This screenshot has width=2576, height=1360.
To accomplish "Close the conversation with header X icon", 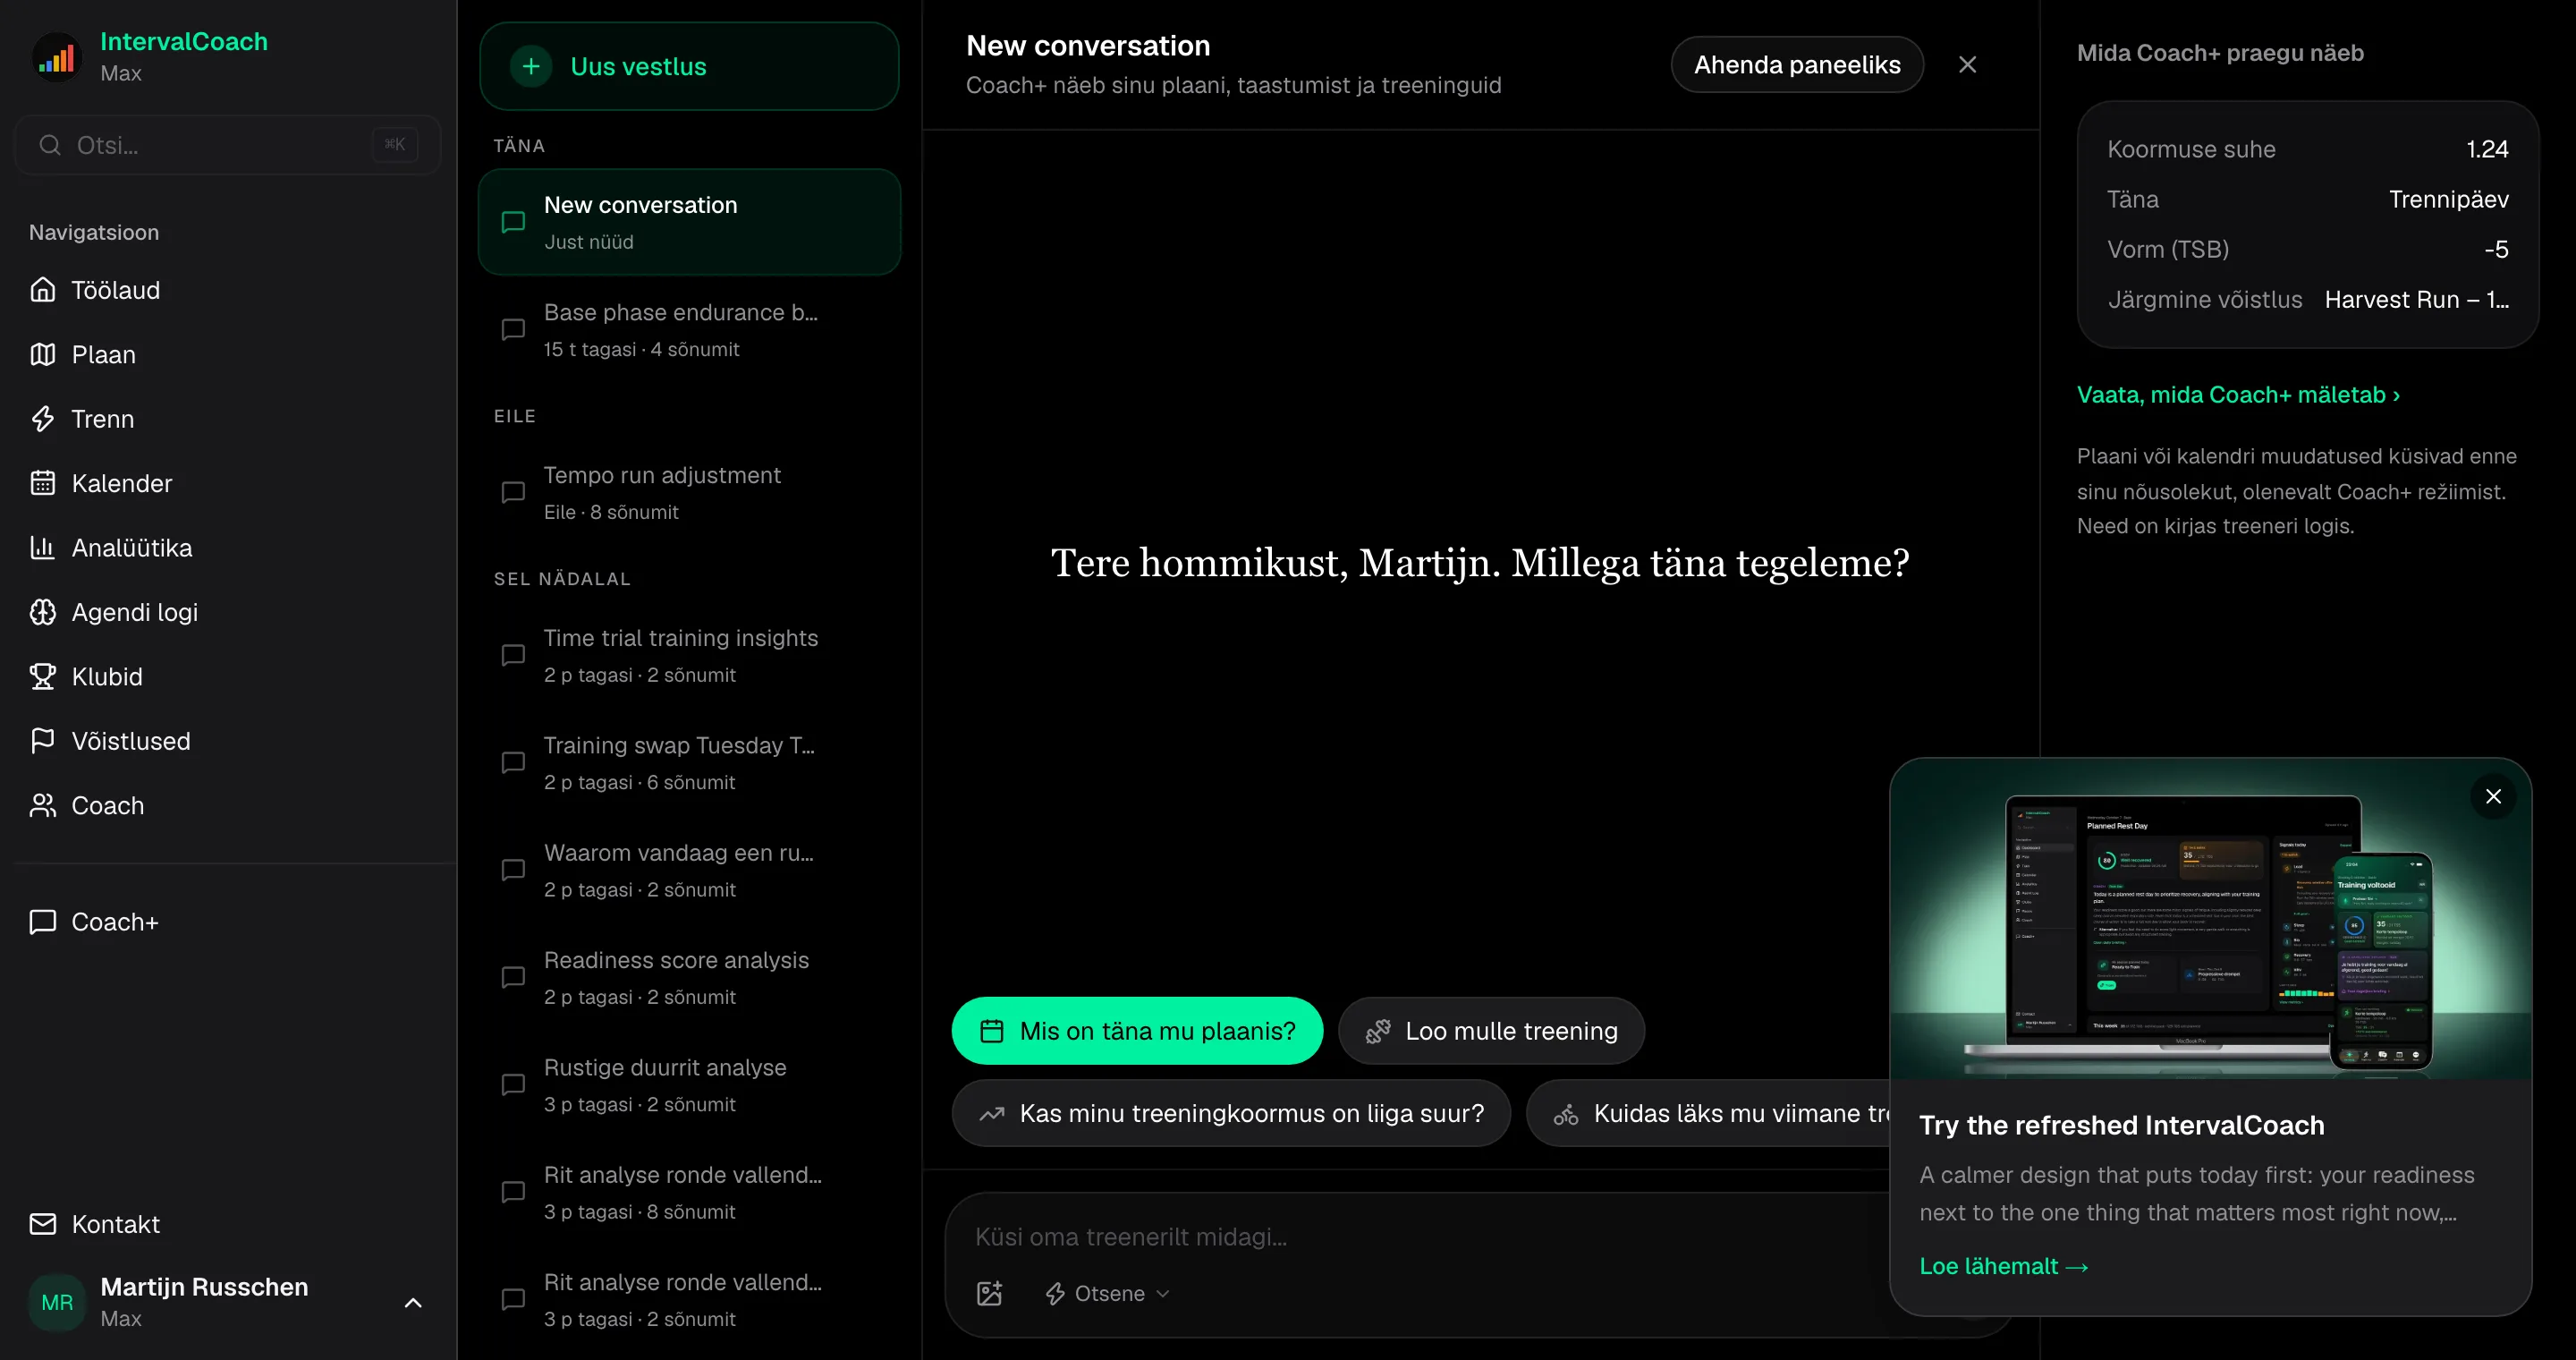I will 1967,65.
